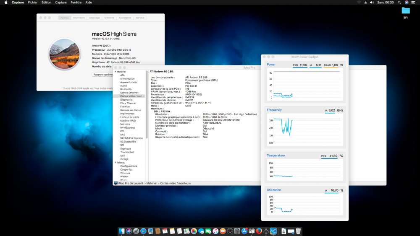Select NVMExpress in sidebar
This screenshot has height=236, width=420.
128,128
